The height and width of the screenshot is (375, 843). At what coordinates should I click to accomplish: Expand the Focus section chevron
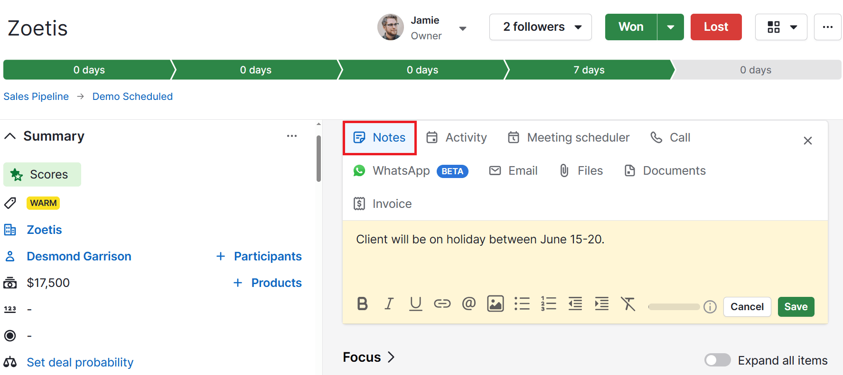[x=391, y=357]
